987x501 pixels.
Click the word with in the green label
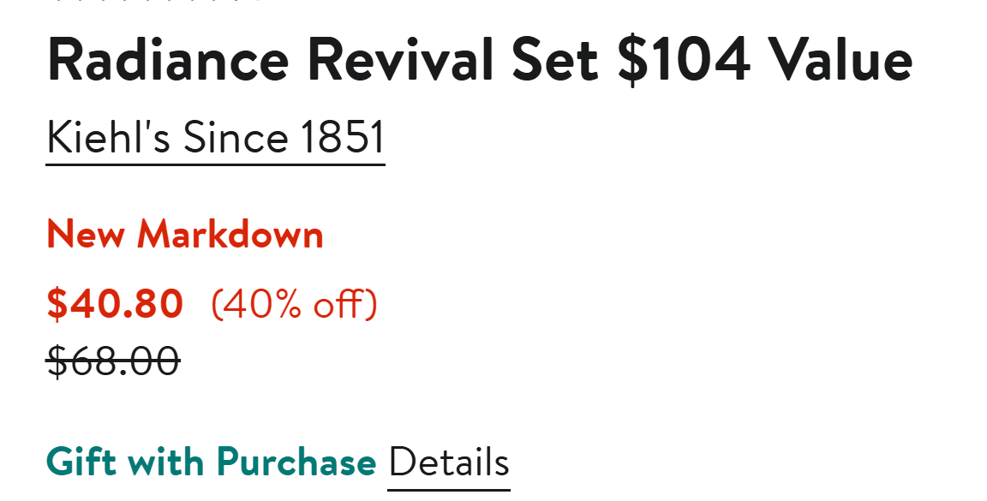(165, 463)
